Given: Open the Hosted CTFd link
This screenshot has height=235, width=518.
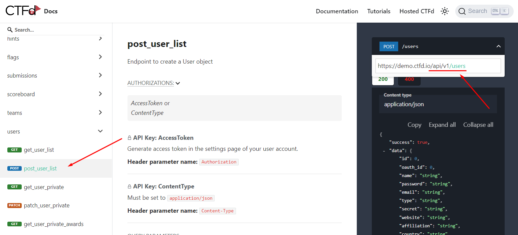Looking at the screenshot, I should (x=417, y=11).
